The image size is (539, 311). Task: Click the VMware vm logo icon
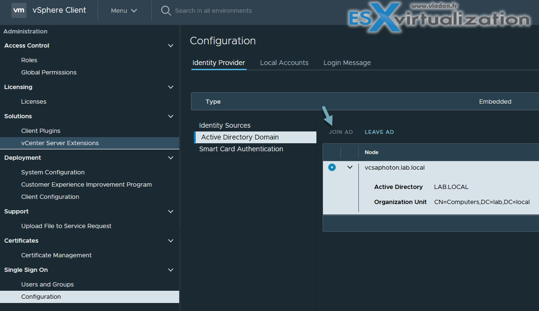pos(19,10)
